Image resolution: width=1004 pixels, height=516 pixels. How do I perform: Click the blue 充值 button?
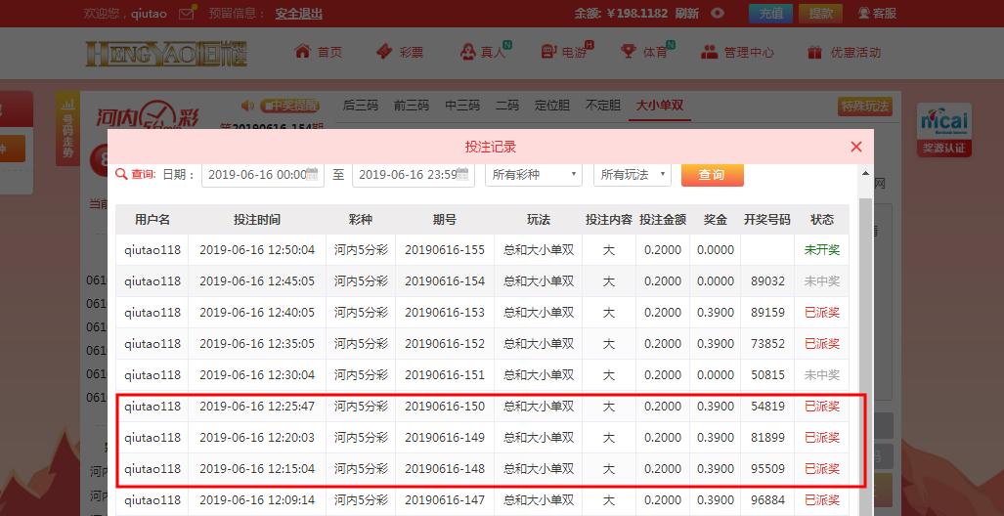[x=770, y=13]
